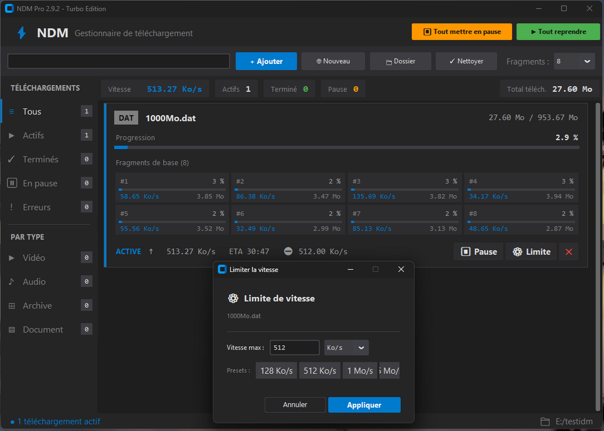Click the NDM app icon in title bar
Viewport: 604px width, 431px height.
pyautogui.click(x=9, y=8)
